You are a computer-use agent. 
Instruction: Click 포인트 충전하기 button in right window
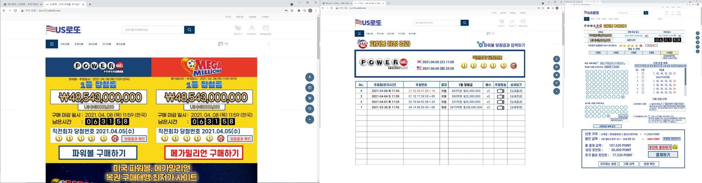[660, 147]
